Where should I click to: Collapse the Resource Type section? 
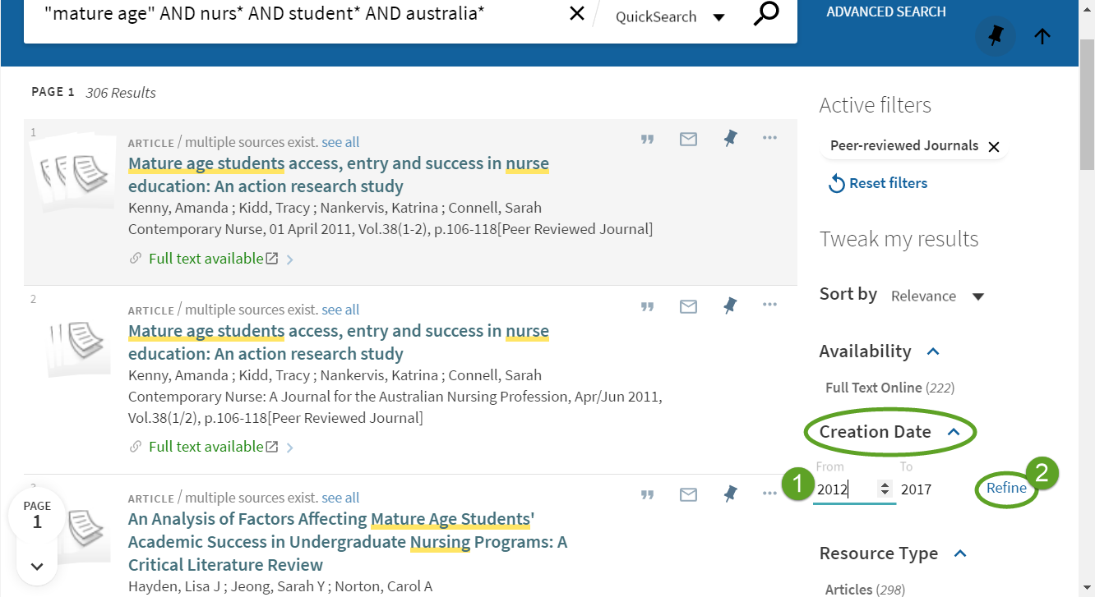pos(959,553)
